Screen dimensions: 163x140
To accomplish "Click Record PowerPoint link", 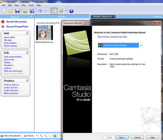I will click(17, 27).
